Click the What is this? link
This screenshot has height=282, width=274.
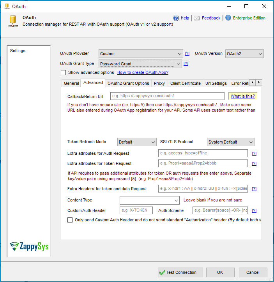click(x=243, y=96)
